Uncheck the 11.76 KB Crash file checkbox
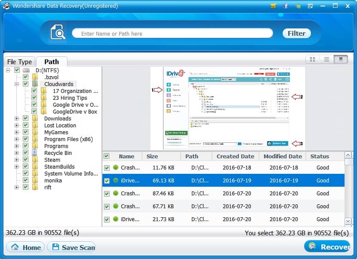 [107, 168]
